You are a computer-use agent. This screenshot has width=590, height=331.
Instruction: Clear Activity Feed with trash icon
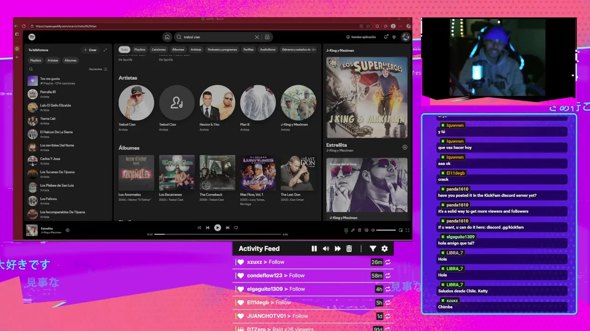tap(349, 249)
